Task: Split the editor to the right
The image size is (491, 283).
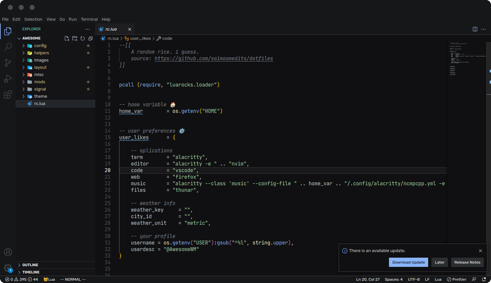Action: tap(475, 29)
